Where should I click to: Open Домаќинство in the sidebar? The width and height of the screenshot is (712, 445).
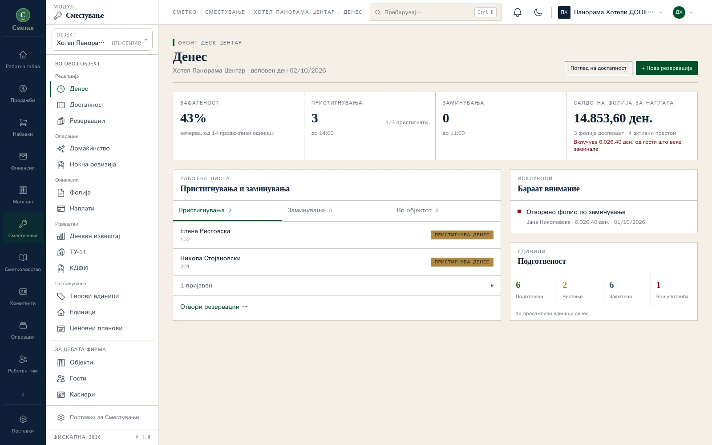102,149
